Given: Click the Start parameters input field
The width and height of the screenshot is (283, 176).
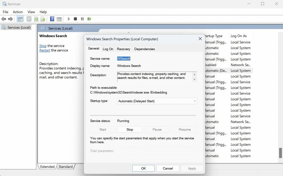Looking at the screenshot, I should (x=160, y=151).
